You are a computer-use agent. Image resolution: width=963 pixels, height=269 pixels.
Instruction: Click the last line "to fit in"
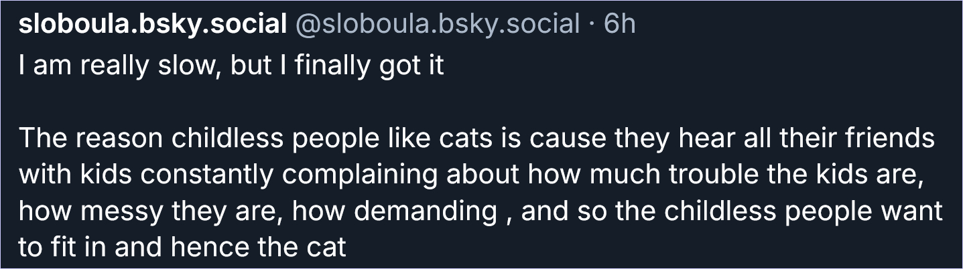(182, 248)
